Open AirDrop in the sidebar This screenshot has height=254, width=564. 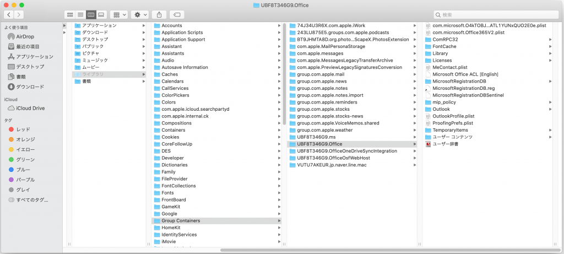click(x=21, y=36)
